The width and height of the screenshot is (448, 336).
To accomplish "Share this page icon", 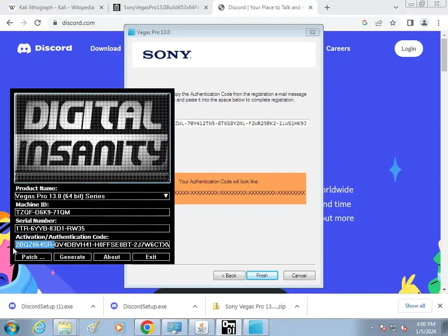I will click(379, 23).
